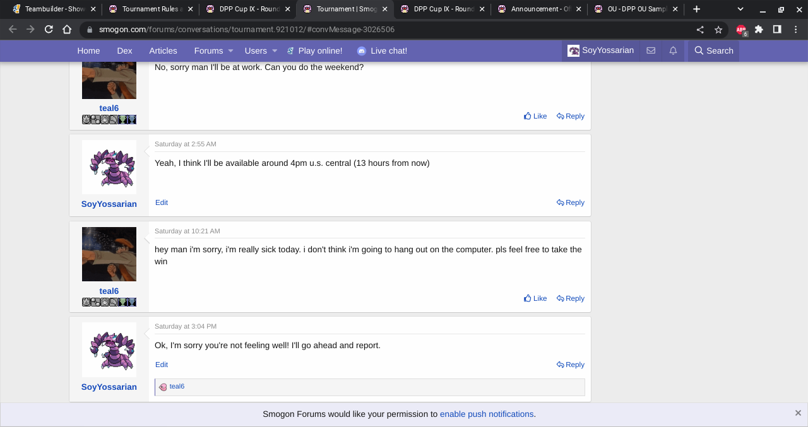Viewport: 808px width, 427px height.
Task: Open the tab search chevron
Action: tap(740, 9)
